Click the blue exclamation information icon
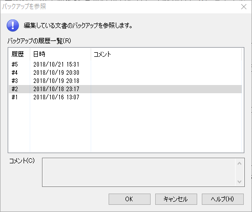The image size is (252, 212). [x=13, y=26]
